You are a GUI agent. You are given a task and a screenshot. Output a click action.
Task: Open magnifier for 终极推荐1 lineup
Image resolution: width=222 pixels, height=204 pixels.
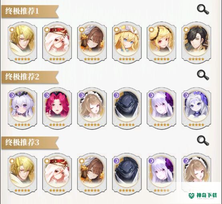coord(203,9)
